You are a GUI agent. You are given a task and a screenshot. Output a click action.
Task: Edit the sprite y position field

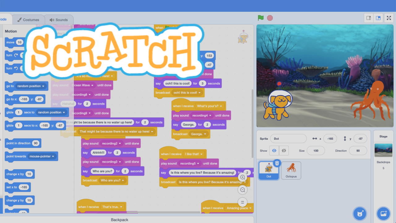[360, 138]
